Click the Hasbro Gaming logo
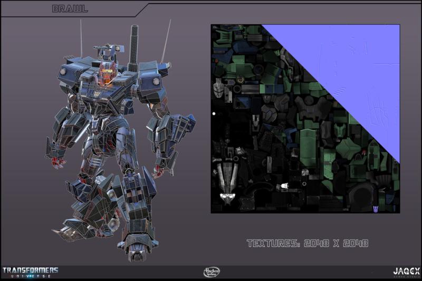 [x=212, y=272]
